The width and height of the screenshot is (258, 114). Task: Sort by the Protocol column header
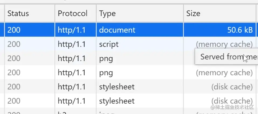coord(73,13)
